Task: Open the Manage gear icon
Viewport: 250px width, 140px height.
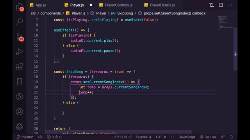Action: click(x=20, y=127)
